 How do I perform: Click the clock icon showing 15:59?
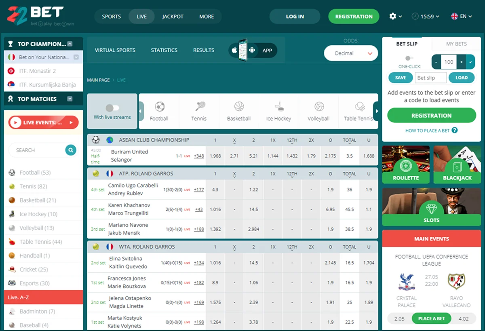coord(415,16)
